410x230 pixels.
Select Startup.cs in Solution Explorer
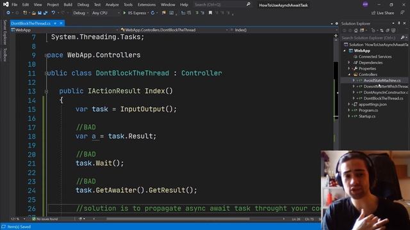[367, 116]
